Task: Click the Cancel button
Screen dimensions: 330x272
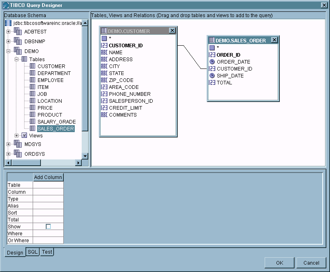Action: [x=311, y=263]
